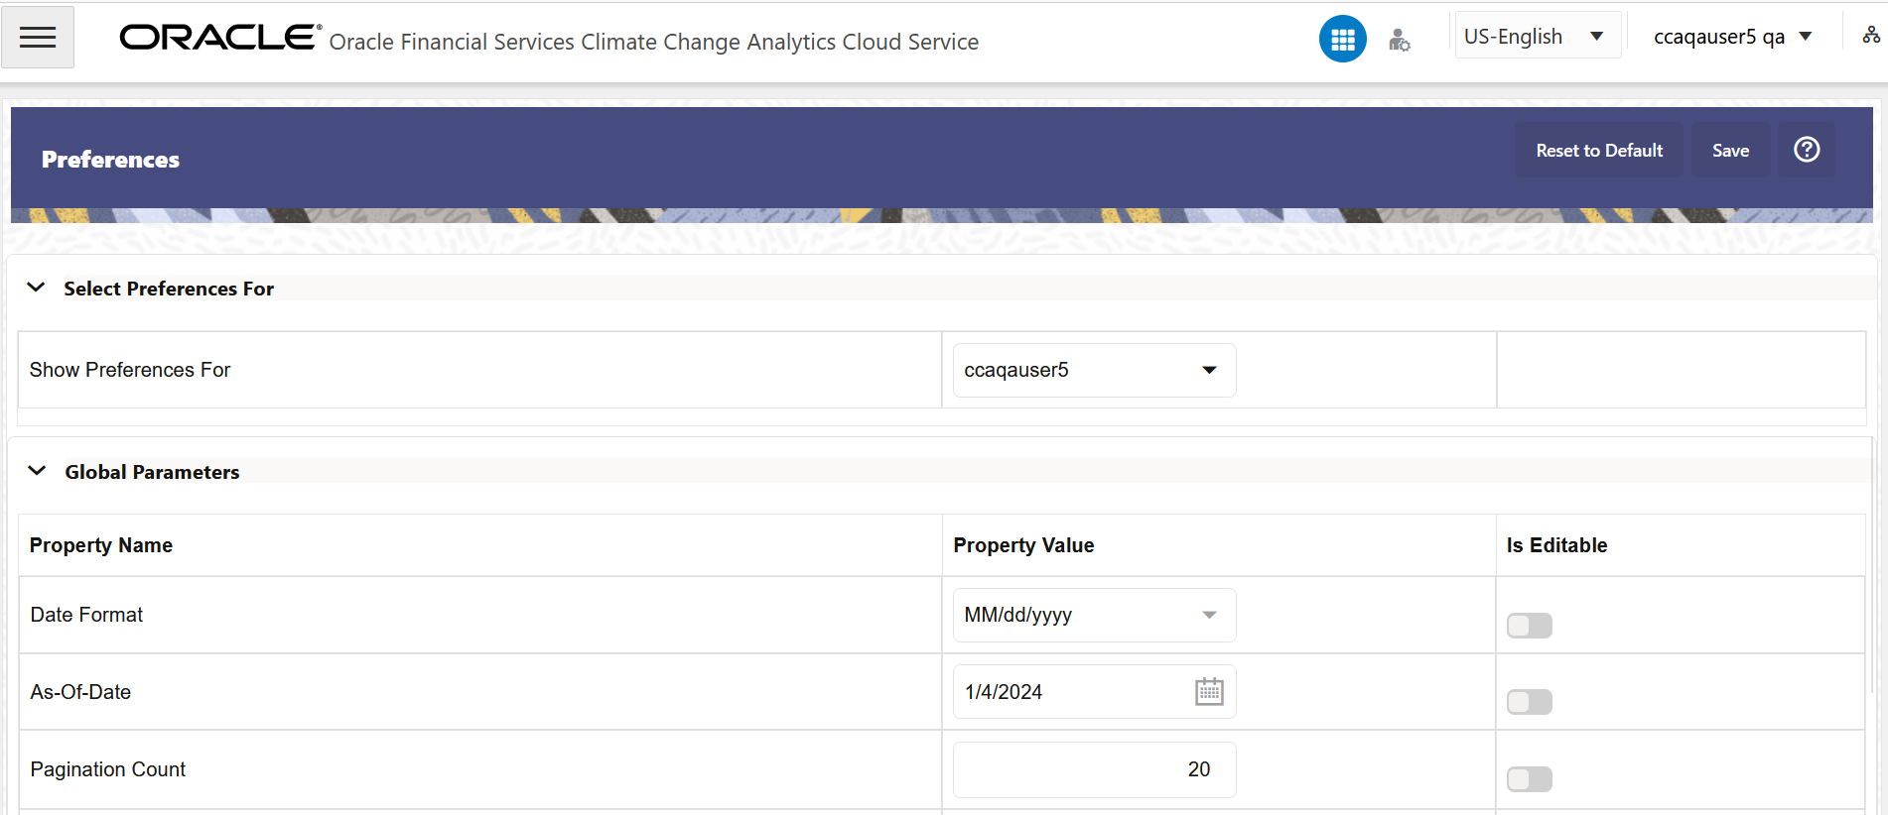Screen dimensions: 1888x815
Task: Click the hierarchy icon at top right
Action: [1871, 36]
